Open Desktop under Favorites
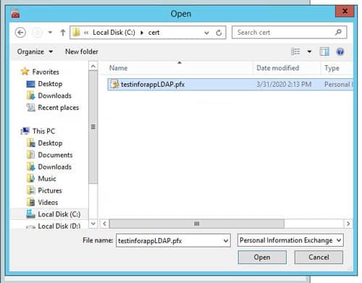Viewport: 362px width, 283px height. pyautogui.click(x=50, y=84)
